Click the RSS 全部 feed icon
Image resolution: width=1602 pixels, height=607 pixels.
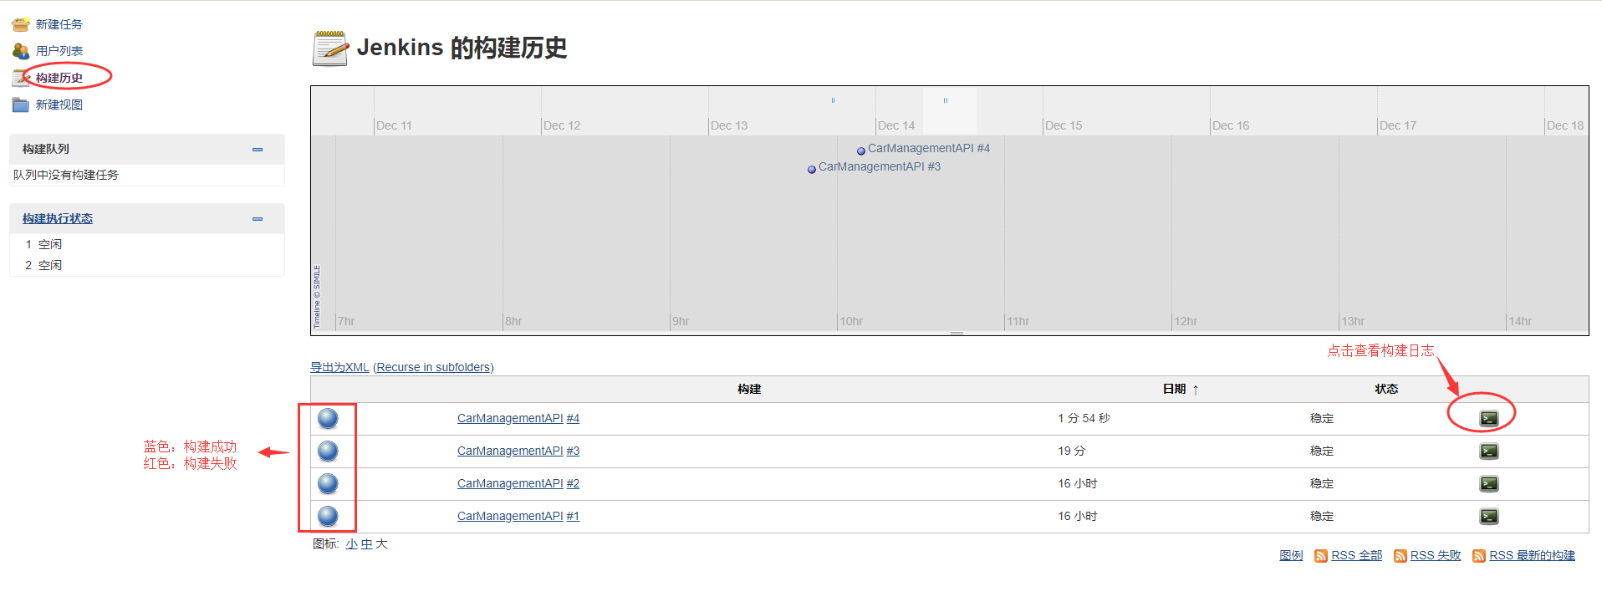(1321, 556)
